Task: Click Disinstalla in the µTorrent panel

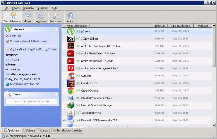Action: pyautogui.click(x=16, y=36)
